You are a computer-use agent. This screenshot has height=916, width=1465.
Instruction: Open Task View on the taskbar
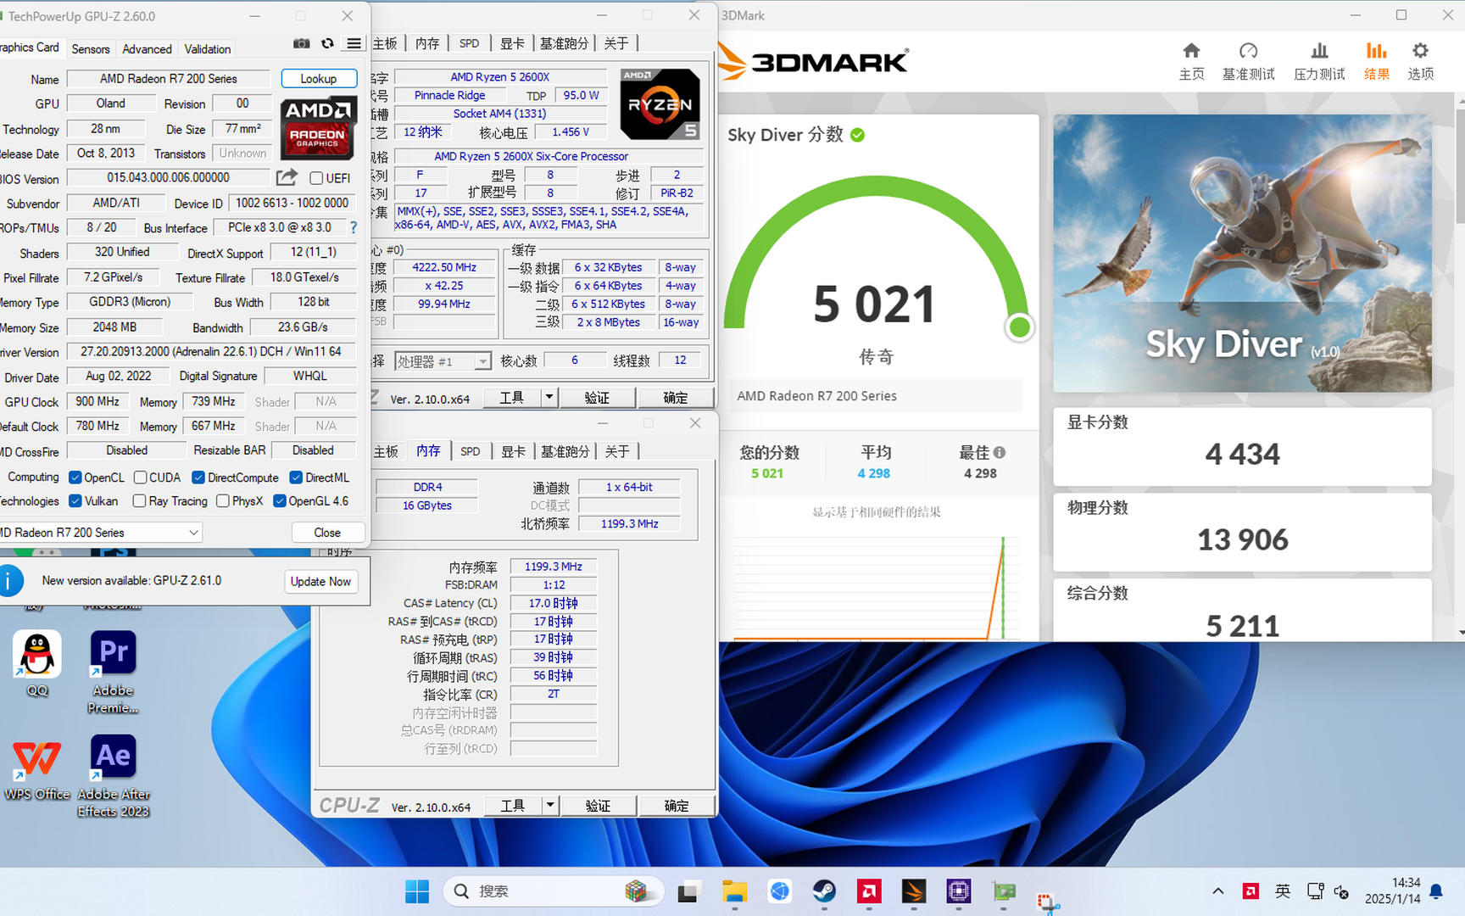pos(688,891)
